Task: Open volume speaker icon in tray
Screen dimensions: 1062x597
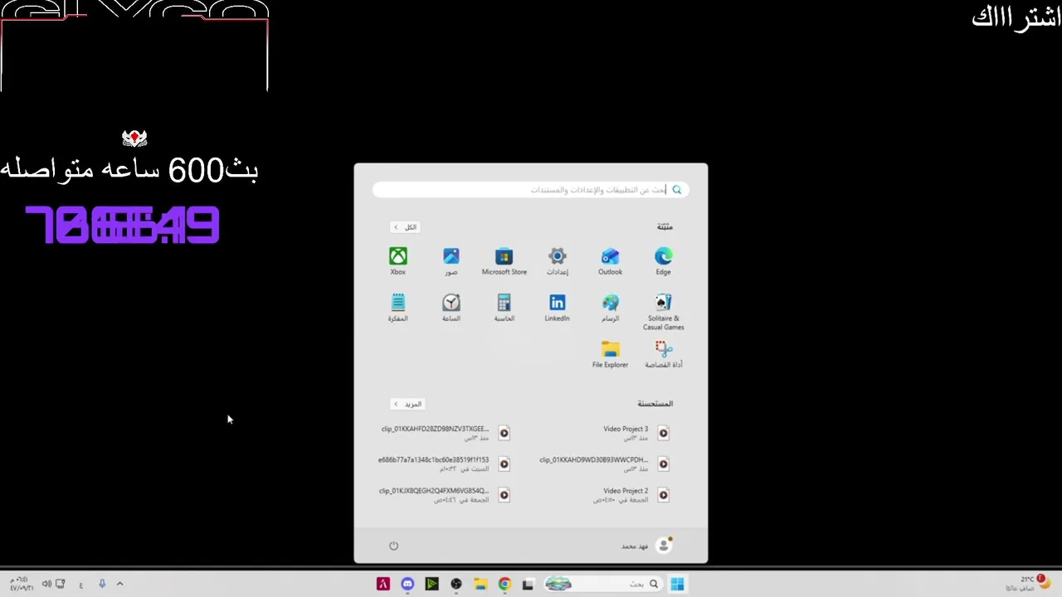Action: point(46,584)
